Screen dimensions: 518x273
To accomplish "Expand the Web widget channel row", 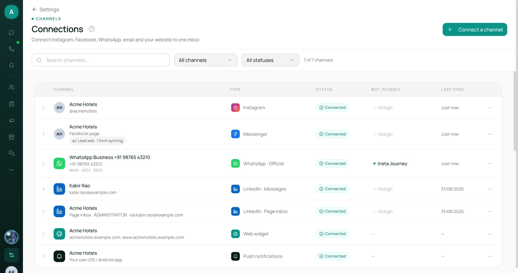I will (44, 234).
